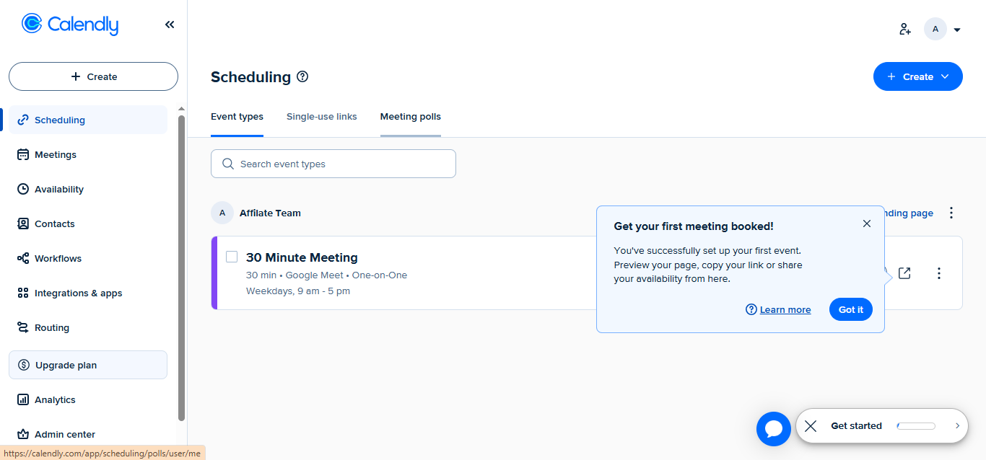Click the Analytics chart icon
The height and width of the screenshot is (460, 986).
click(23, 399)
